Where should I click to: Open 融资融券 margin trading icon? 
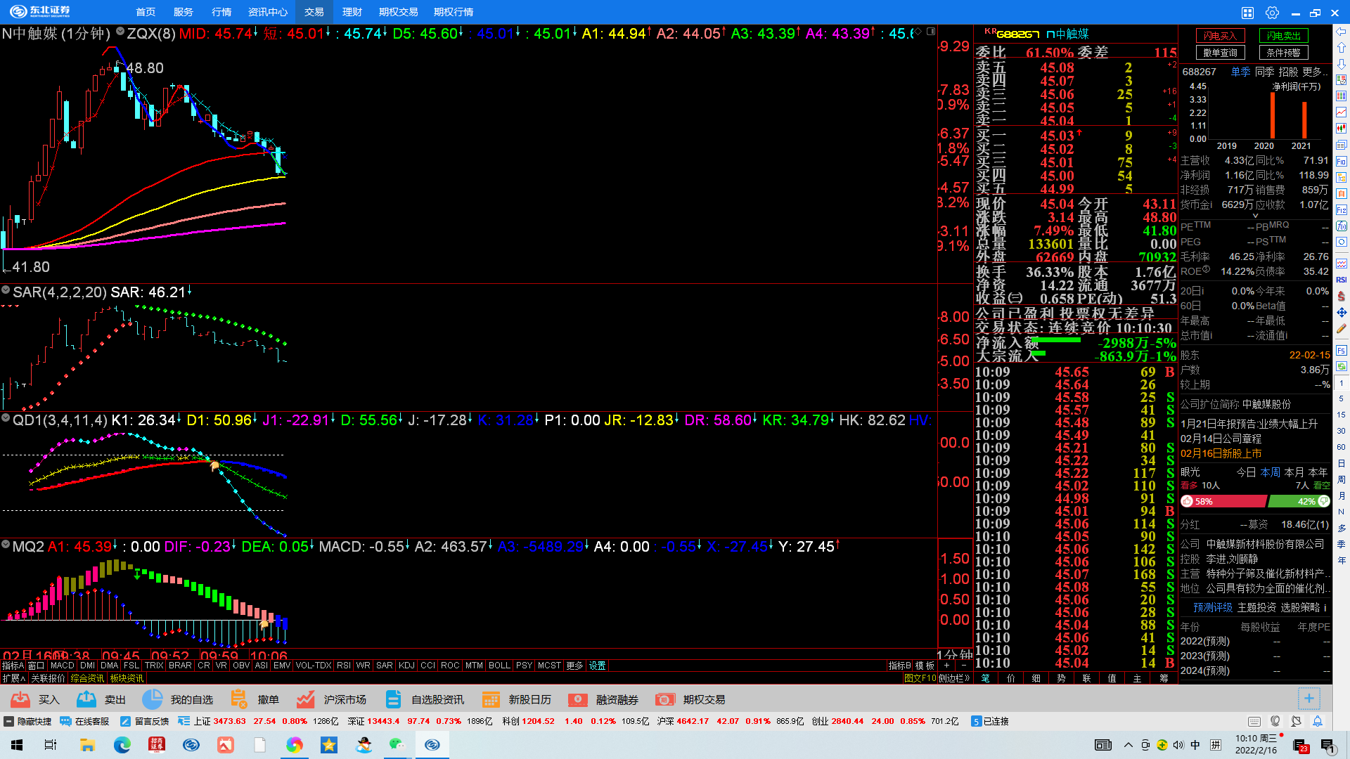(x=578, y=699)
